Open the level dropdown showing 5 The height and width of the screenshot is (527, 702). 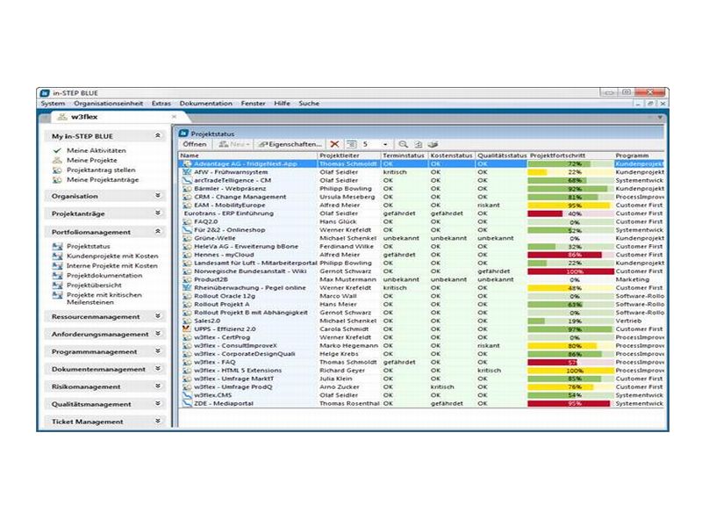coord(385,144)
